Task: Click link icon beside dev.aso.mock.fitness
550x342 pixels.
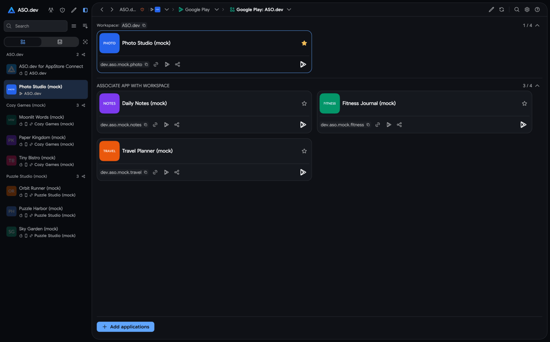Action: (x=377, y=125)
